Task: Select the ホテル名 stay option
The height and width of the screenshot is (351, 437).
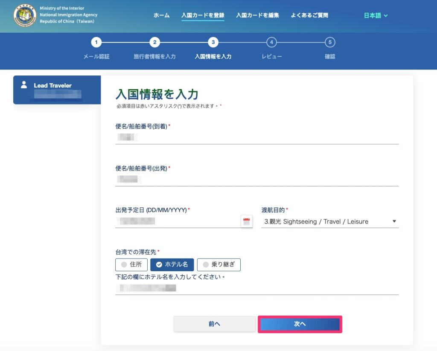Action: tap(172, 264)
